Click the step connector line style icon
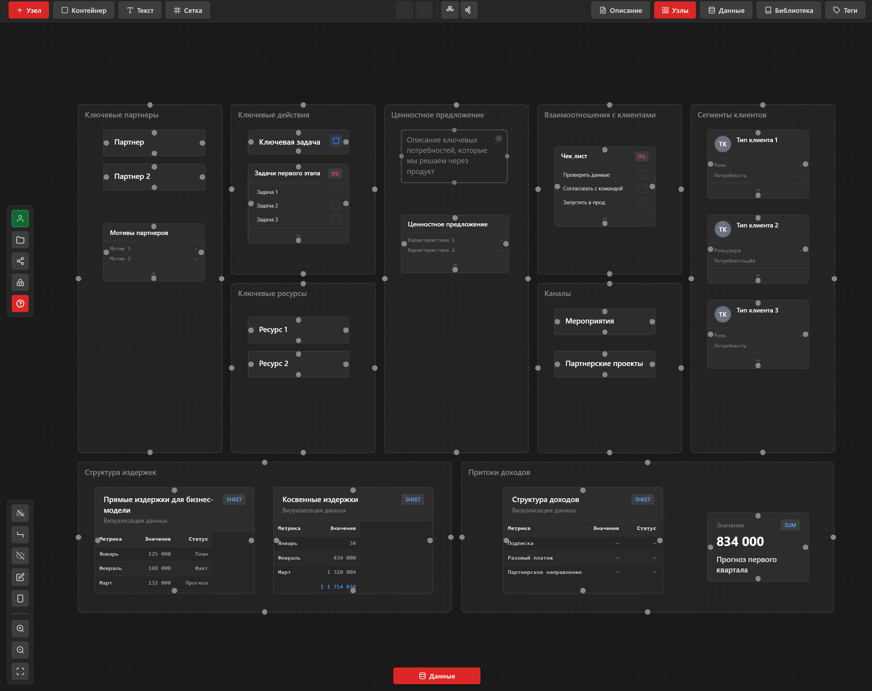This screenshot has height=691, width=872. 20,535
